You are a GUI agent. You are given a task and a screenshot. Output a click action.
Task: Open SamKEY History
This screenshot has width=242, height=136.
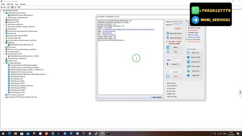pos(174,47)
